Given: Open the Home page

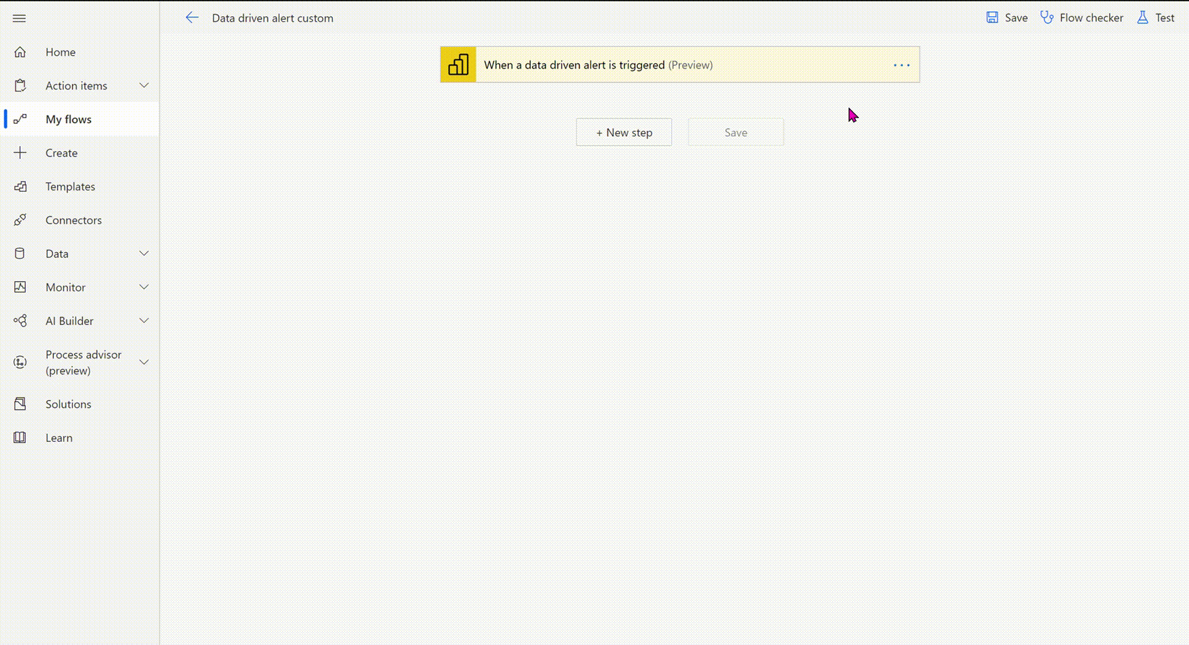Looking at the screenshot, I should coord(61,52).
